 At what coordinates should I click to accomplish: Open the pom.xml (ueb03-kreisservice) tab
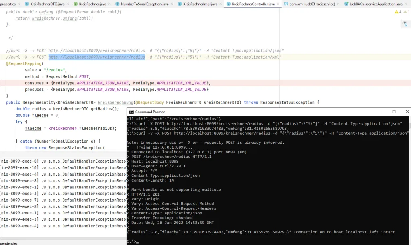[x=312, y=4]
